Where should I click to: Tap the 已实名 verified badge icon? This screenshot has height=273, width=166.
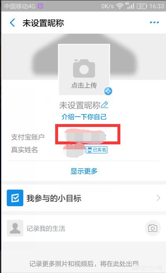click(x=97, y=150)
